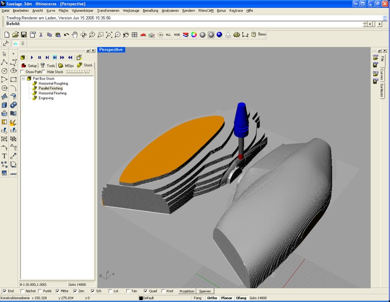The height and width of the screenshot is (302, 390).
Task: Collapse the Part Box Stock tree node
Action: pyautogui.click(x=23, y=79)
